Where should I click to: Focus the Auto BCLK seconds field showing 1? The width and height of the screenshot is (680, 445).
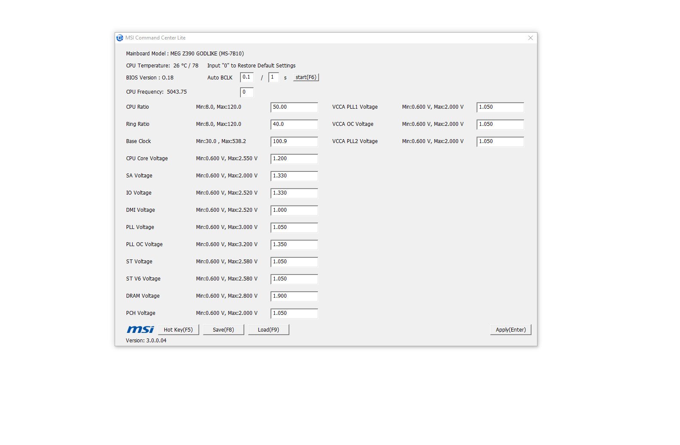pyautogui.click(x=273, y=77)
